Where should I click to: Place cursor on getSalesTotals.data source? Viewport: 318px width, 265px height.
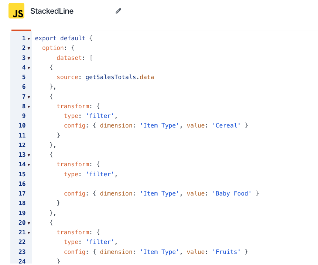tap(119, 77)
